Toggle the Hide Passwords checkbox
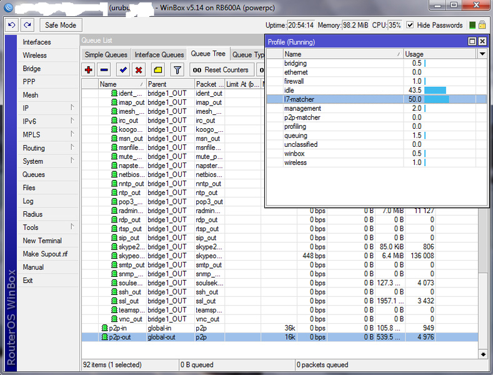493x375 pixels. coord(411,25)
